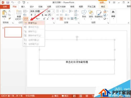Click the Save icon in quick access toolbar
131x98 pixels.
tap(8, 2)
